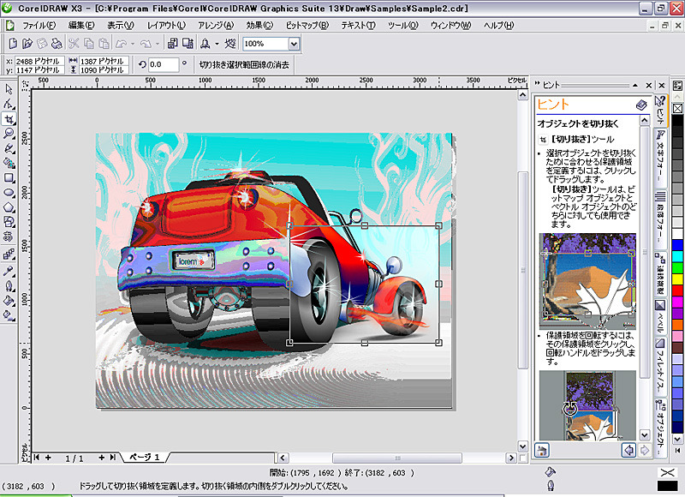Pick the Smart Fill tool
This screenshot has width=685, height=497.
coord(9,163)
